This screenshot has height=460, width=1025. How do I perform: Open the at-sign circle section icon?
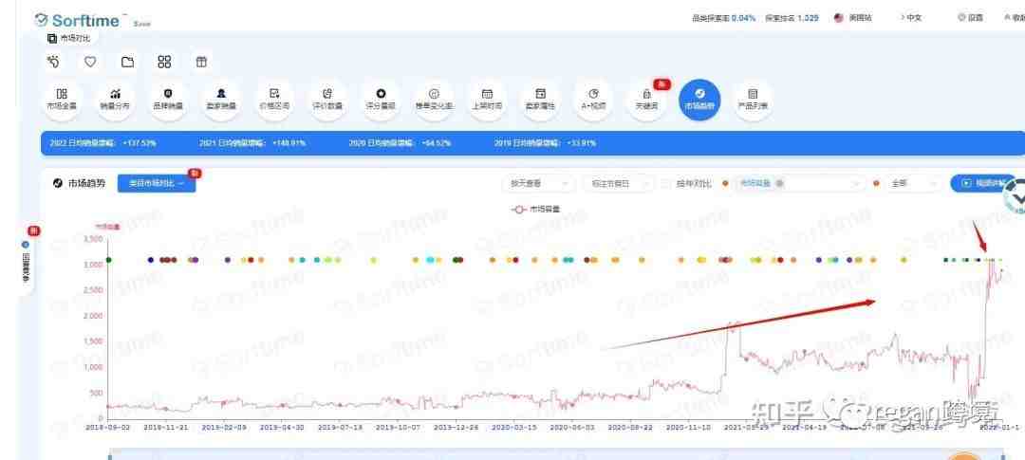434,100
